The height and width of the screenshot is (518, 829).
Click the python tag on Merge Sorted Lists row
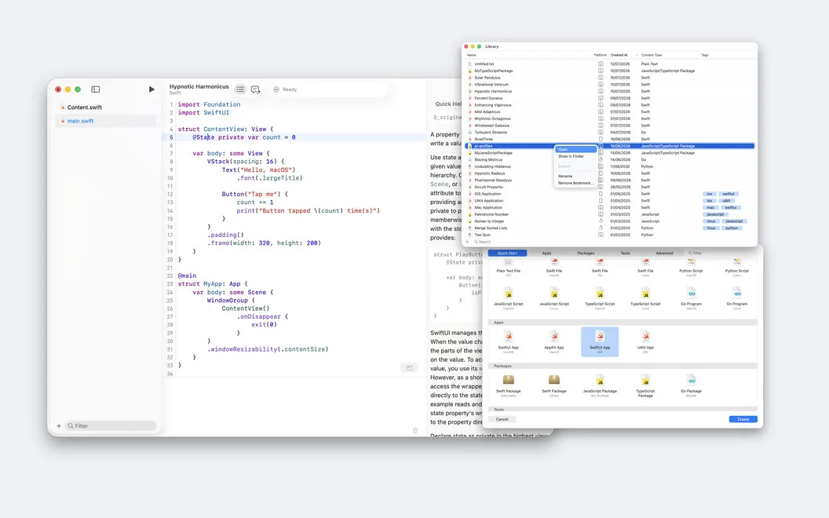click(x=732, y=228)
